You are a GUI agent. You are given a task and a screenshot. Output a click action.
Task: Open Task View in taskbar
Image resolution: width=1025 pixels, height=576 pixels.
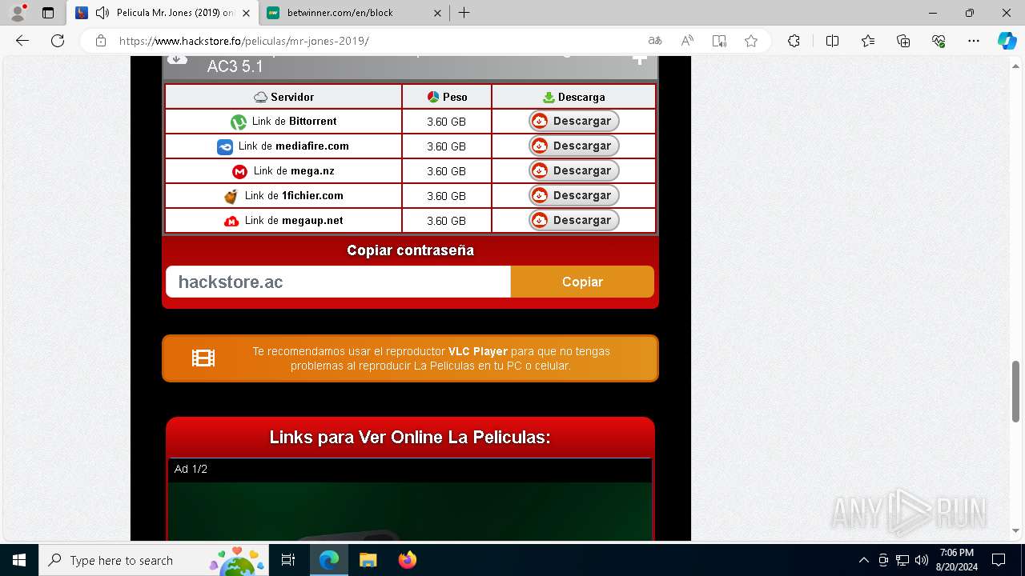tap(288, 560)
